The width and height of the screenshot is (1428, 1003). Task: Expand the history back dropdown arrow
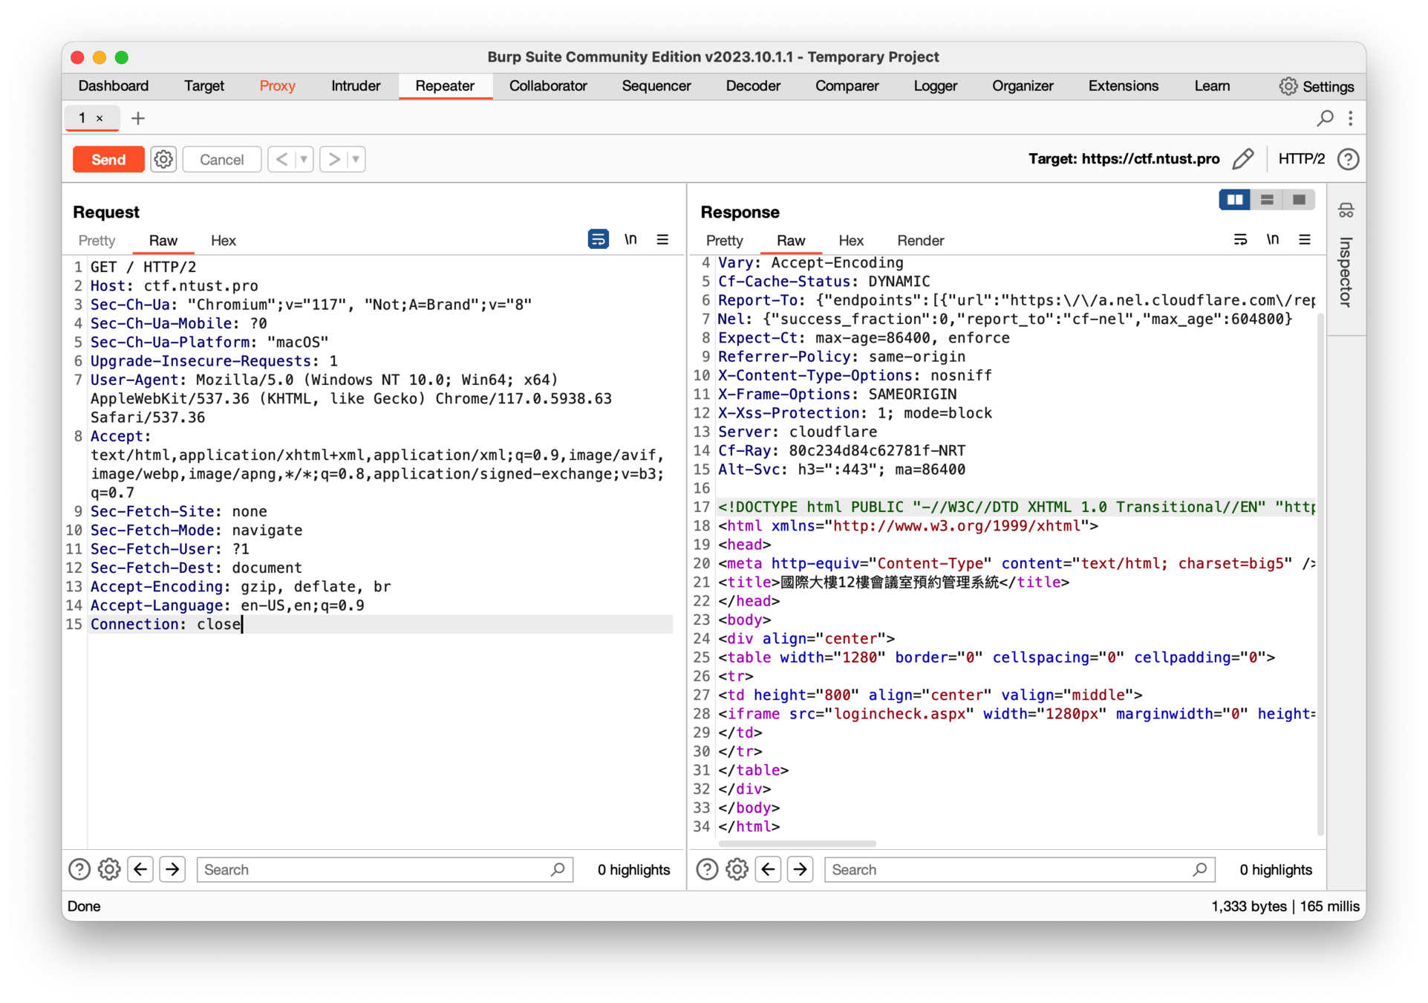tap(304, 159)
